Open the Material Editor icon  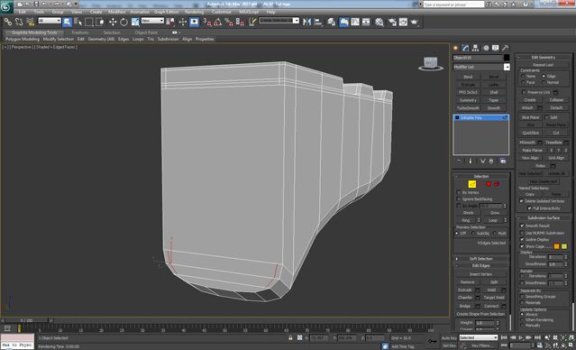tap(379, 22)
